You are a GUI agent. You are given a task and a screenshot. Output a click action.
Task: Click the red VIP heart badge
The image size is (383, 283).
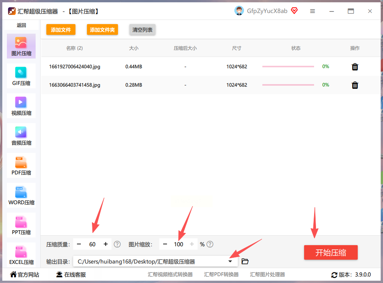294,11
